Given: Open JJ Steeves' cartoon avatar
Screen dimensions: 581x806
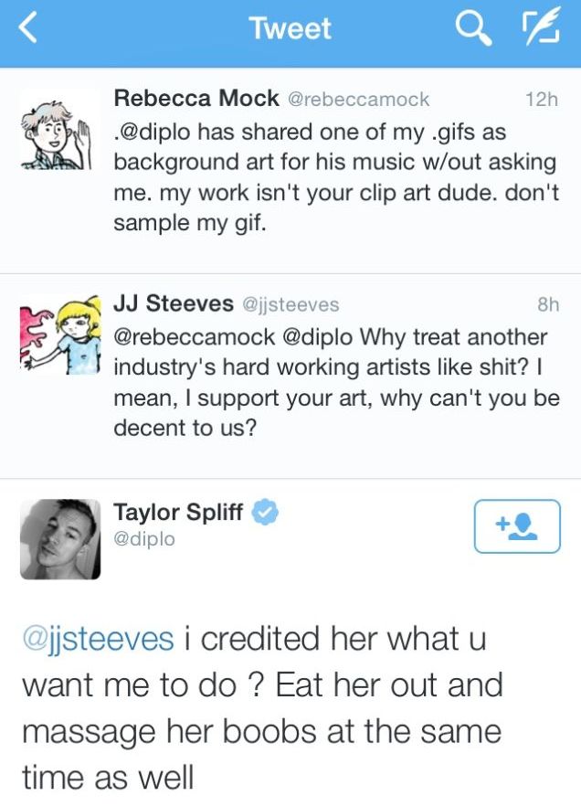Looking at the screenshot, I should [x=60, y=334].
